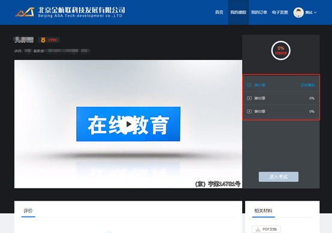Select chapter 第02章 in the list
The width and height of the screenshot is (332, 233).
pos(280,98)
